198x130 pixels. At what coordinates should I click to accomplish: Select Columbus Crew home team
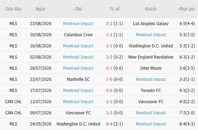click(78, 35)
